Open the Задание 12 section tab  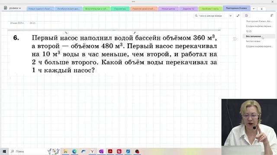point(188,9)
